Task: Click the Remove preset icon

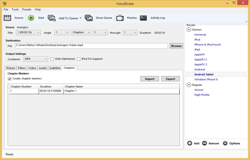Action: tap(205, 143)
